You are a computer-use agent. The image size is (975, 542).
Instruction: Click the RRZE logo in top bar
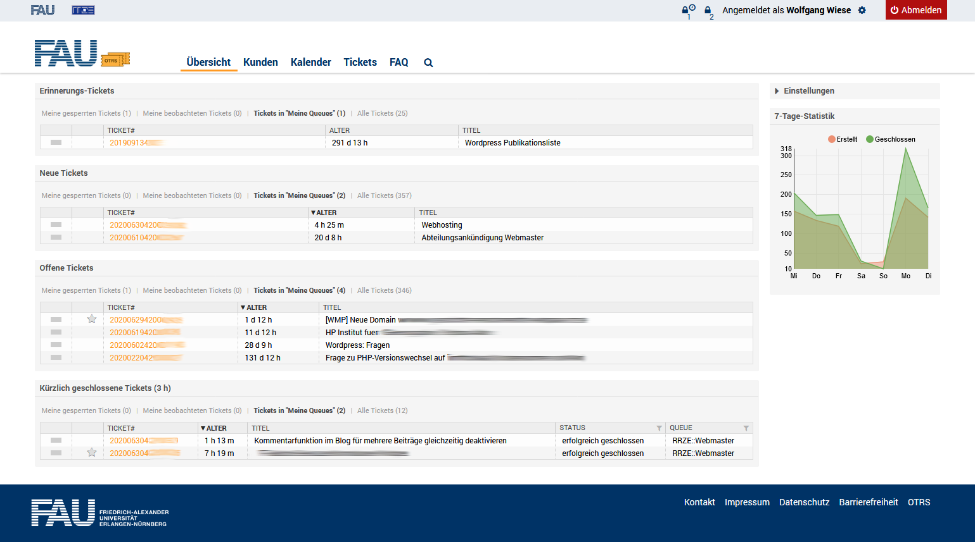tap(83, 10)
